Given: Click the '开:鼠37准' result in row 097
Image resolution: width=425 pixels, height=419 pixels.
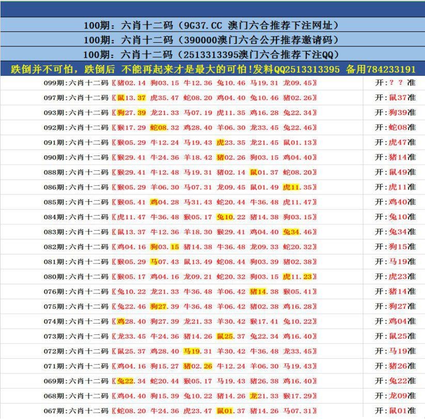Looking at the screenshot, I should coord(395,98).
